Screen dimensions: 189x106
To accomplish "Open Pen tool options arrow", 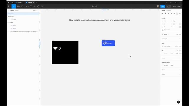I will pos(28,6).
